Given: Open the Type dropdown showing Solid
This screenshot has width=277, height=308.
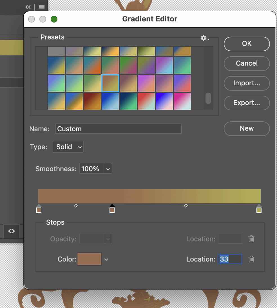Looking at the screenshot, I should click(68, 147).
